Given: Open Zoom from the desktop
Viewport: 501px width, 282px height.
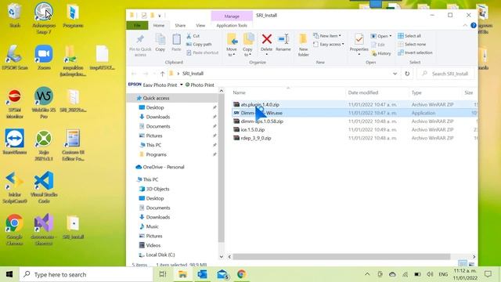Looking at the screenshot, I should (x=44, y=58).
